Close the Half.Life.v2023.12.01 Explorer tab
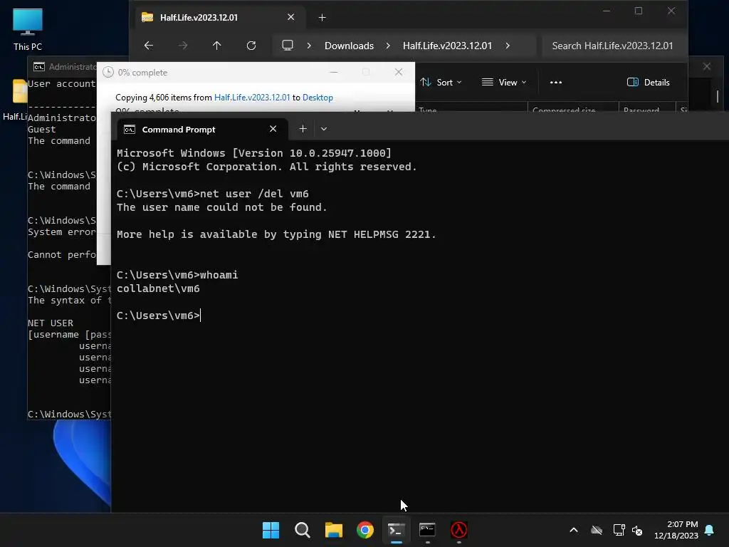729x547 pixels. (291, 17)
